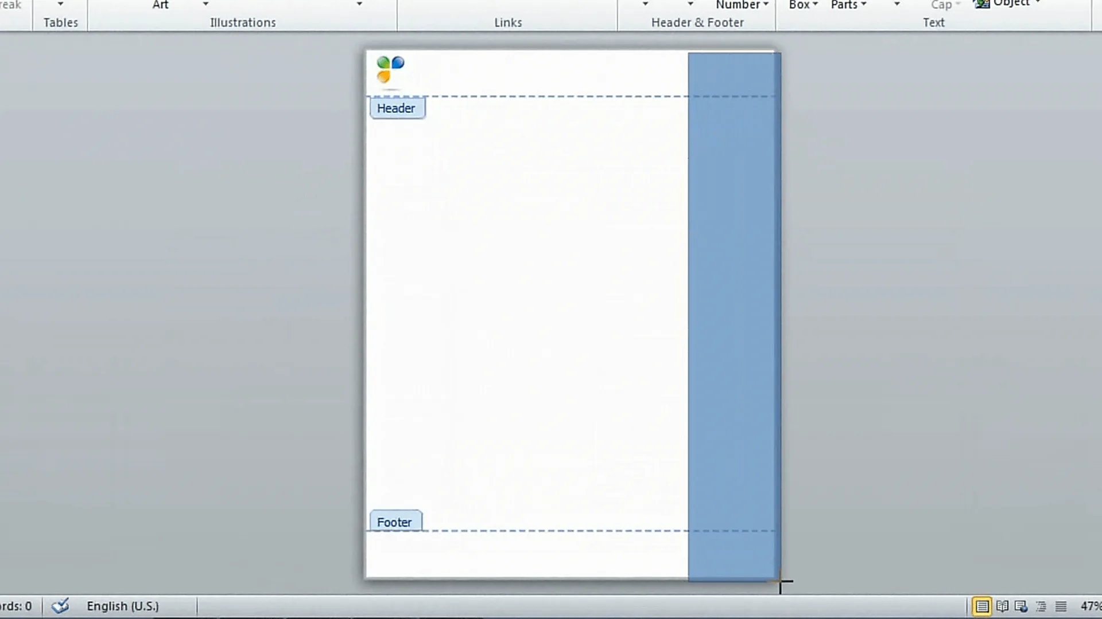Screen dimensions: 1102x619
Task: Click the spelling check icon in status bar
Action: point(60,606)
